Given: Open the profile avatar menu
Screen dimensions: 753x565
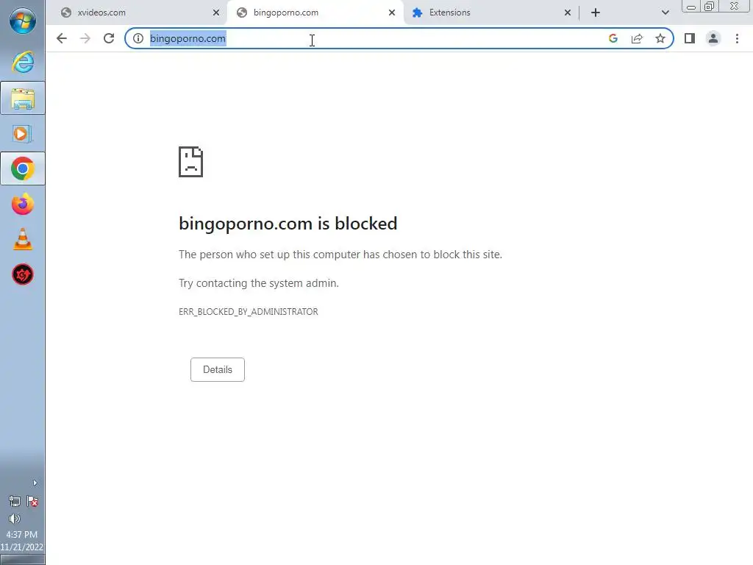Looking at the screenshot, I should click(713, 38).
